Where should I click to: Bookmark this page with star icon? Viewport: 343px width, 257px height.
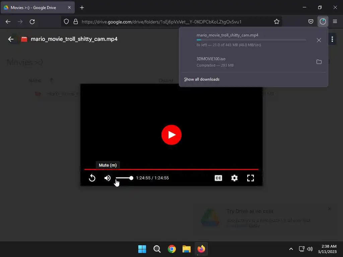click(276, 22)
